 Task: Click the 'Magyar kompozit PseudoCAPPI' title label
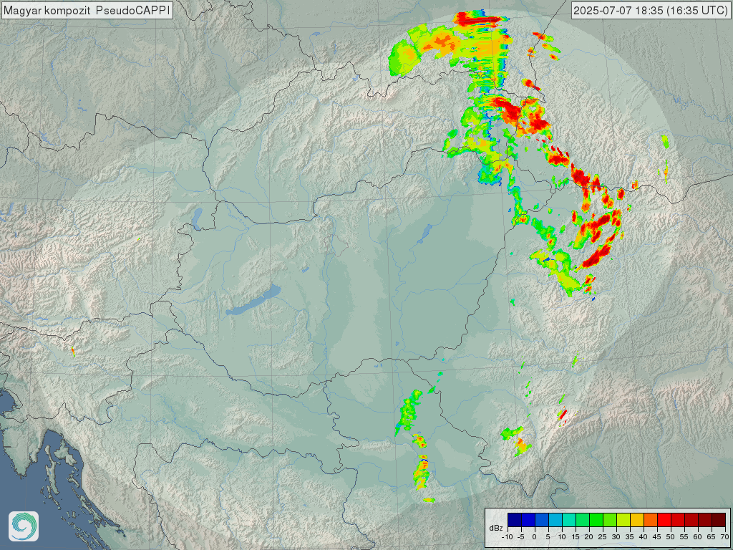[87, 10]
